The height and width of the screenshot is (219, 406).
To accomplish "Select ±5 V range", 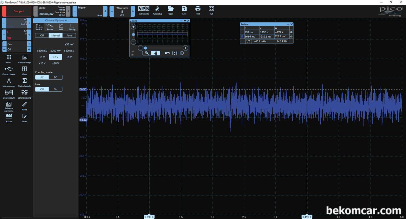I will click(69, 57).
